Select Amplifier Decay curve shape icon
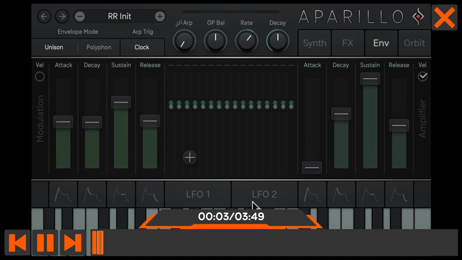This screenshot has width=462, height=260. (341, 194)
